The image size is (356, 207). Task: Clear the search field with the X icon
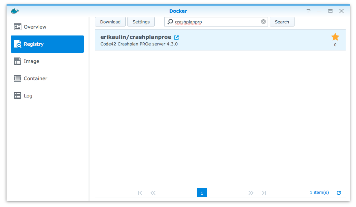[263, 22]
